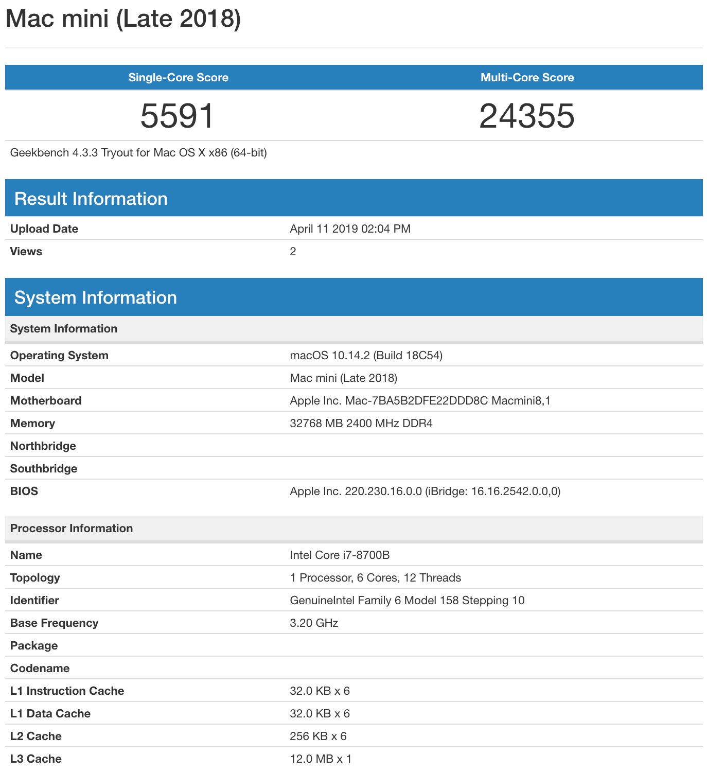Select the Mac mini (Late 2018) model value
Viewport: 707px width, 773px height.
(x=344, y=378)
